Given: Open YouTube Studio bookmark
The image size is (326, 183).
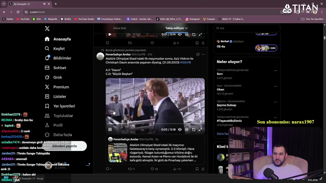Looking at the screenshot, I should click(84, 19).
